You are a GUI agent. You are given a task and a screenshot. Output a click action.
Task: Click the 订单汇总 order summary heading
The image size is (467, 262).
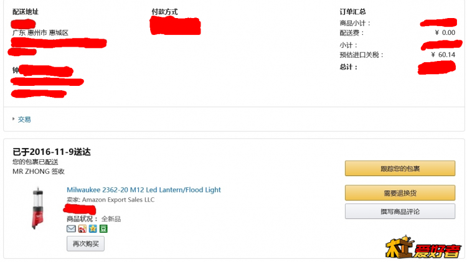pyautogui.click(x=352, y=12)
